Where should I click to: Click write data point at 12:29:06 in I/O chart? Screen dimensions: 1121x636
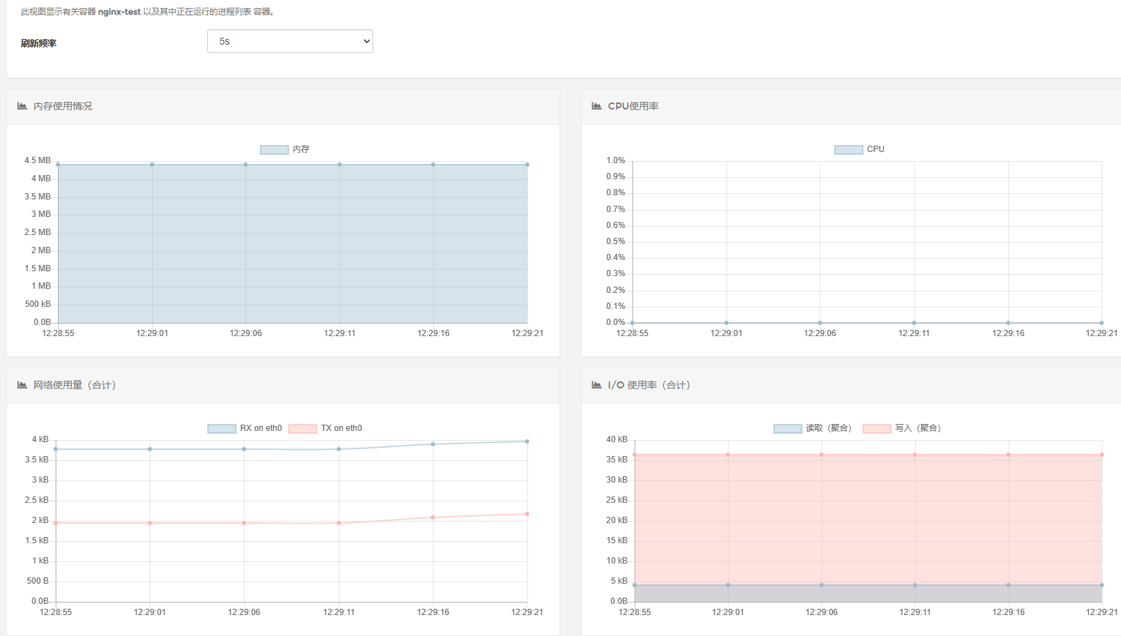822,455
